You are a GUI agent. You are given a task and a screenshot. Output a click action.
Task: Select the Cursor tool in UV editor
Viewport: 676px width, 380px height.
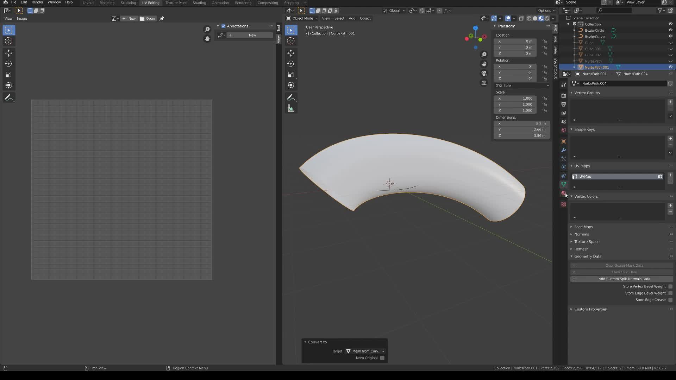click(x=9, y=41)
